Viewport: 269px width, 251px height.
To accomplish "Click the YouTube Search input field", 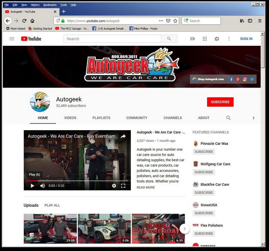I will coord(113,39).
